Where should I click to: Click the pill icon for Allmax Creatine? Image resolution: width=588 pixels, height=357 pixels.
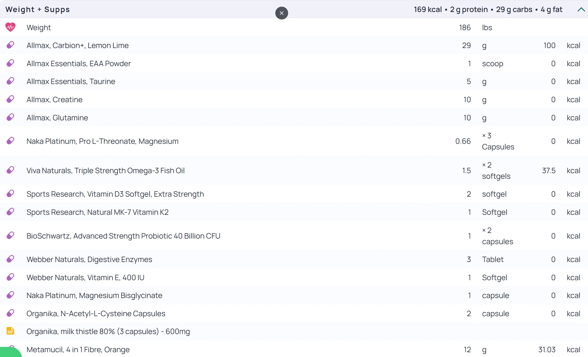click(x=10, y=99)
